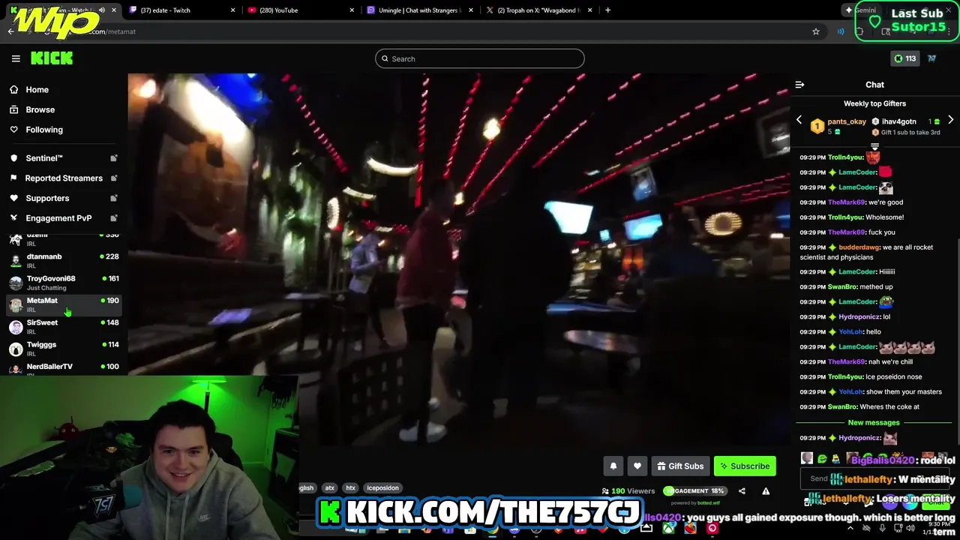Follow the channel with the heart button

coord(637,466)
